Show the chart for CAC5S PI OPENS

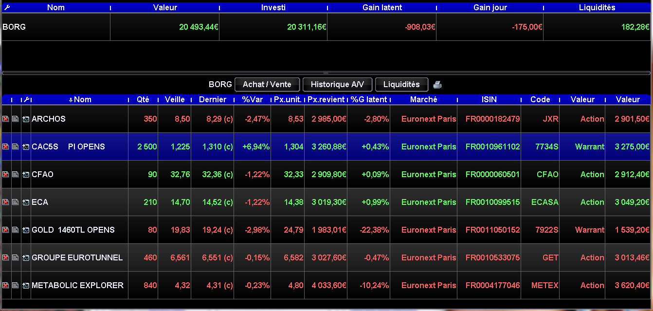click(26, 146)
